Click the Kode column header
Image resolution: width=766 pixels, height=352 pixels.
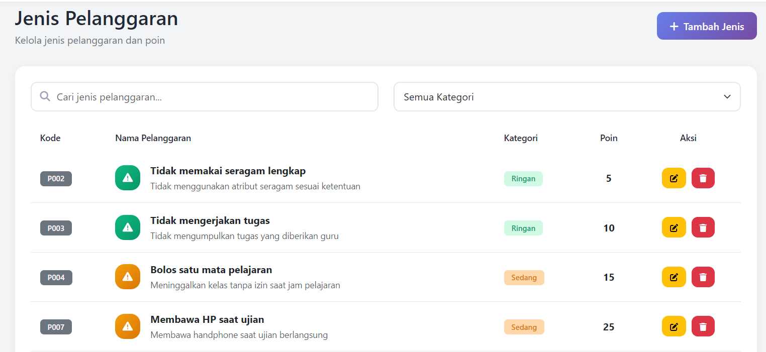(x=50, y=138)
